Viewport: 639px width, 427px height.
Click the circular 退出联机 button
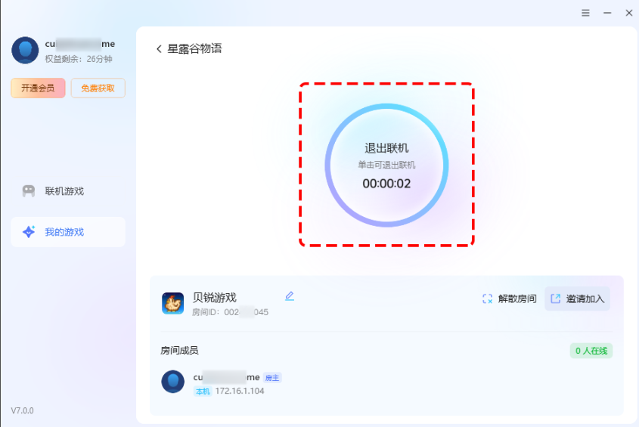[386, 166]
